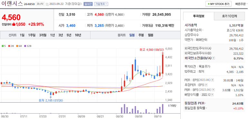Screen dimensions: 249x119
Task: Click the orange 60-day average color swatch
Action: [17, 46]
